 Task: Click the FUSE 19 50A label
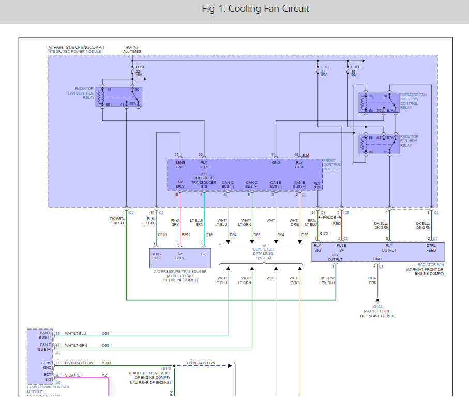[355, 71]
